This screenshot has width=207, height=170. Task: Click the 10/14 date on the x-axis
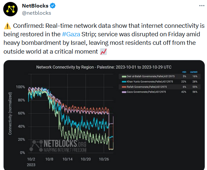68,159
